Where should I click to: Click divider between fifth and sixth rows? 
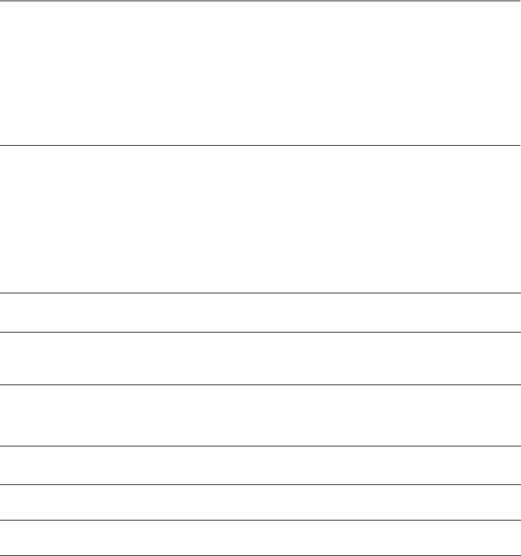click(x=260, y=446)
